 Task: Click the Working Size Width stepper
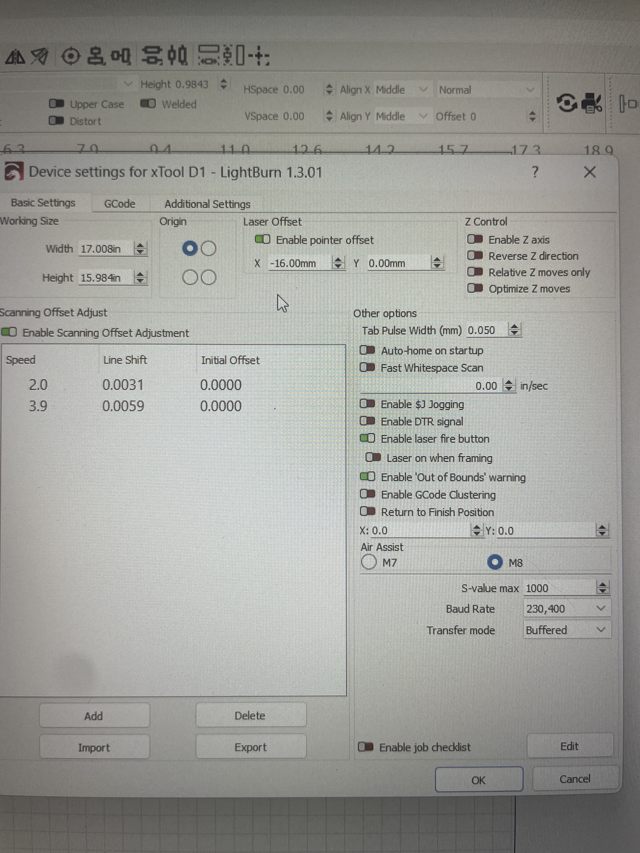[140, 248]
